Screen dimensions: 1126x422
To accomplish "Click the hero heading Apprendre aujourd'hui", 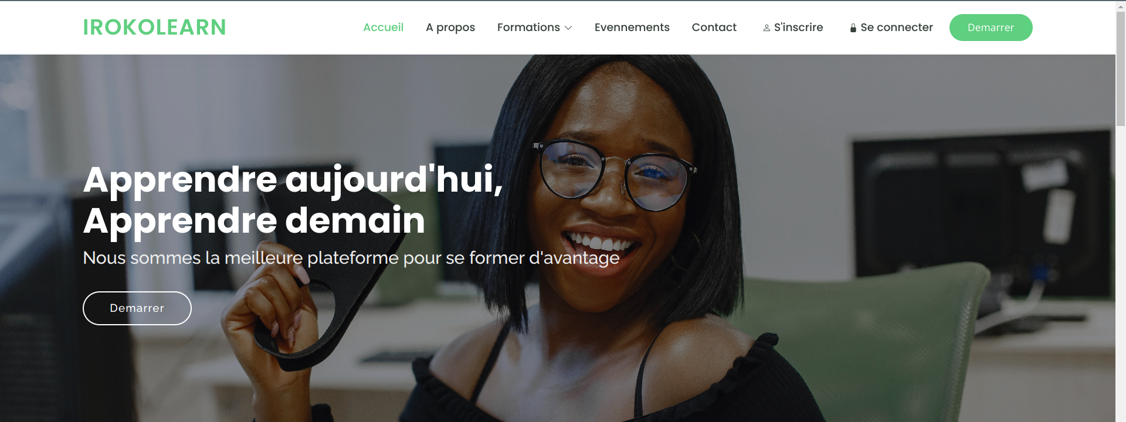I will coord(293,179).
